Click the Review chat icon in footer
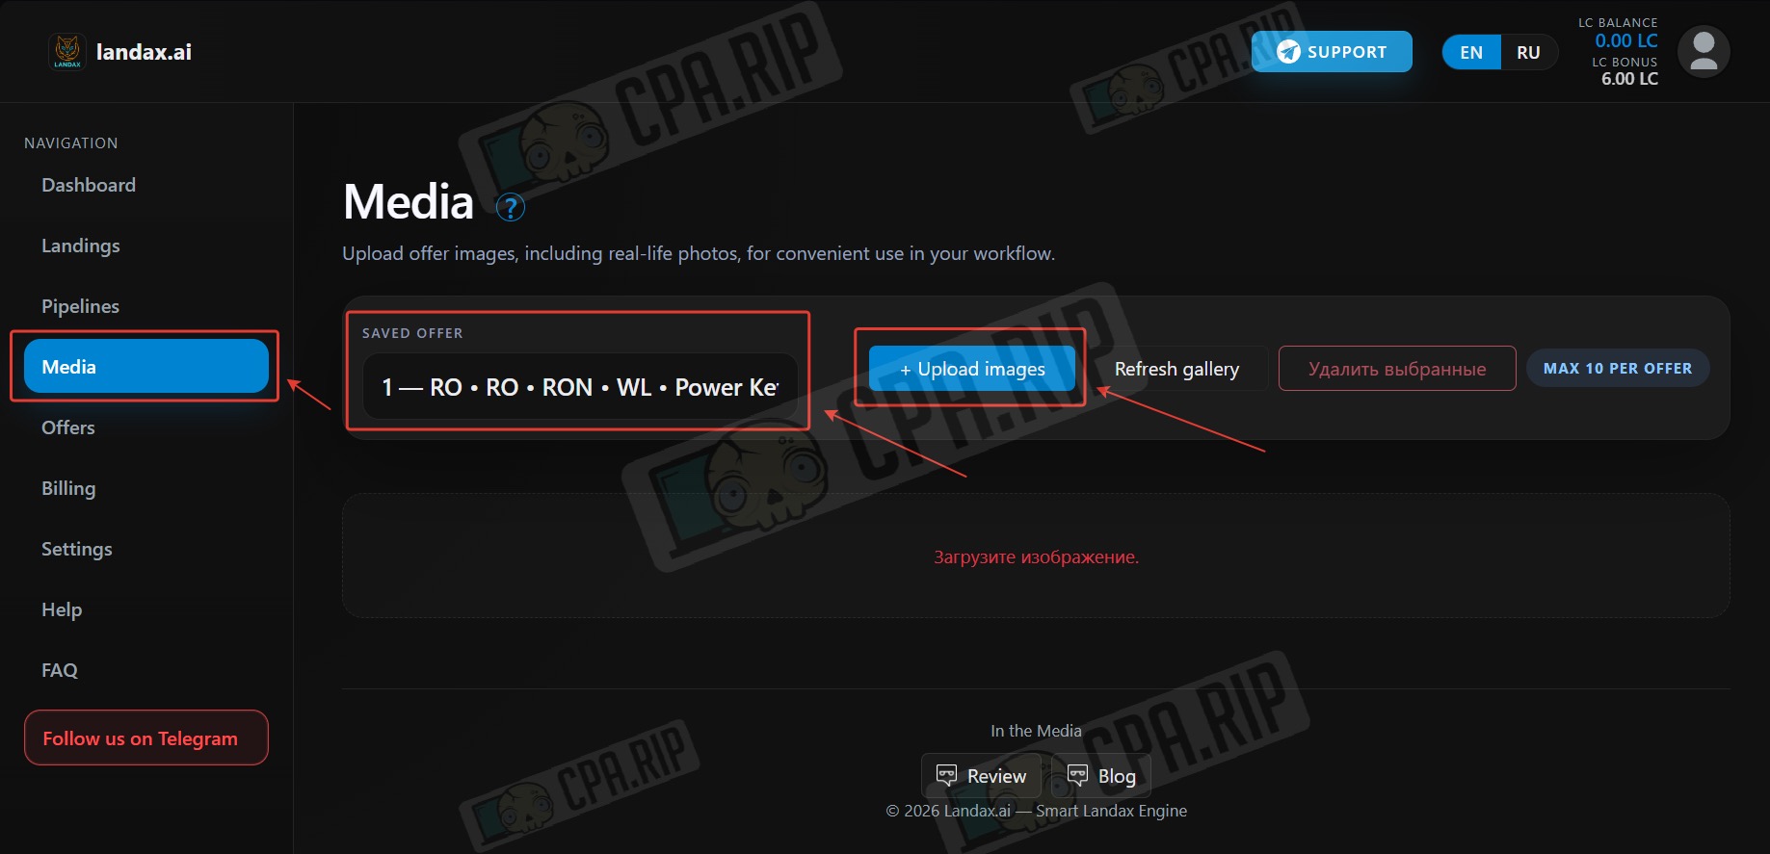This screenshot has height=854, width=1770. 947,776
